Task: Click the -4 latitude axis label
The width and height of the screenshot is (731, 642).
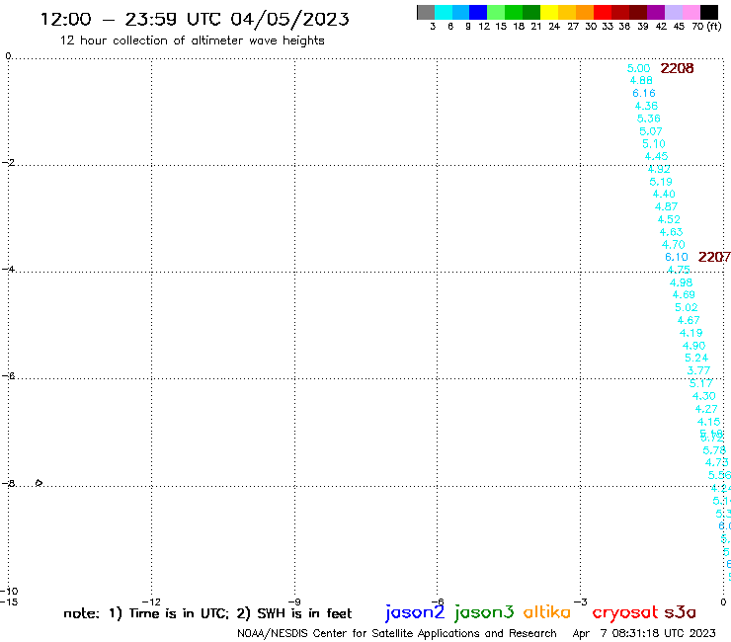Action: tap(8, 270)
